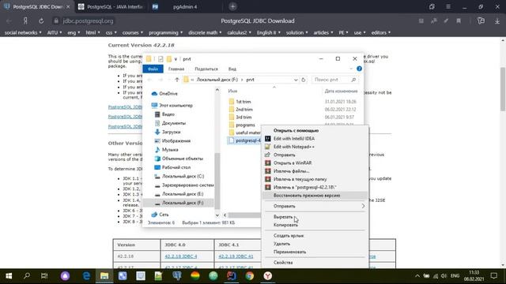Expand social networks bookmarks folder

click(23, 32)
